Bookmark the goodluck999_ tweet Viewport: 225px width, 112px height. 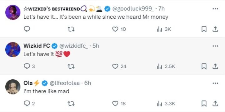[204, 29]
